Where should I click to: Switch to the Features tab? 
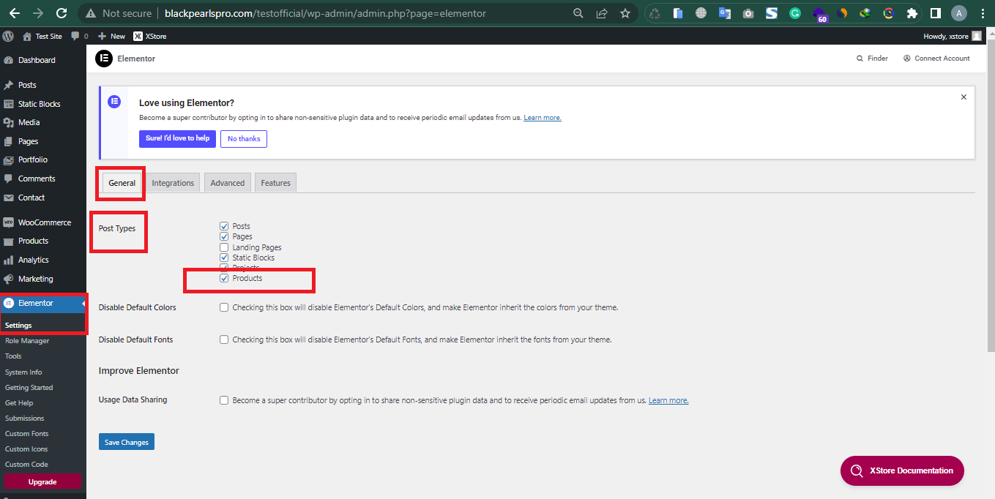(x=275, y=183)
